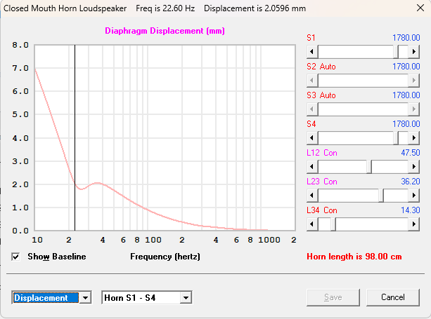Click the S1 slider thumb

point(396,51)
